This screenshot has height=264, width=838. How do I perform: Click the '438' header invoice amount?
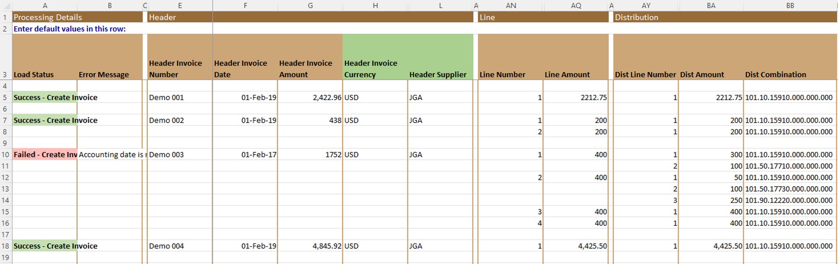point(310,120)
